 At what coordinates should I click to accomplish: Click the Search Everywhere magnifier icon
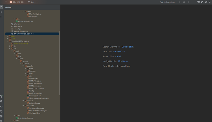click(x=210, y=2)
